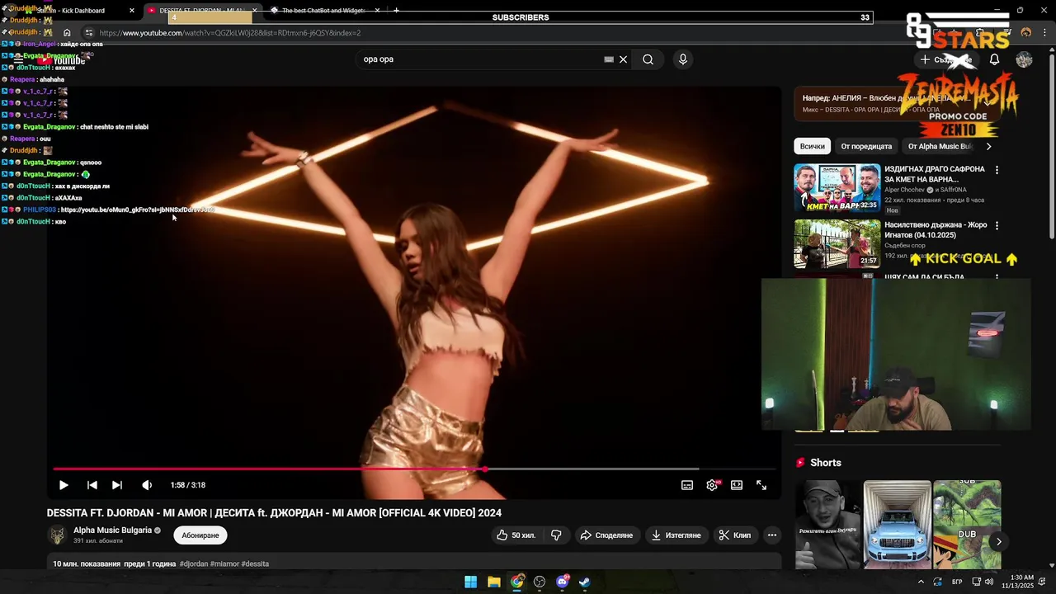Mute the video volume speaker icon
This screenshot has width=1056, height=594.
(147, 485)
